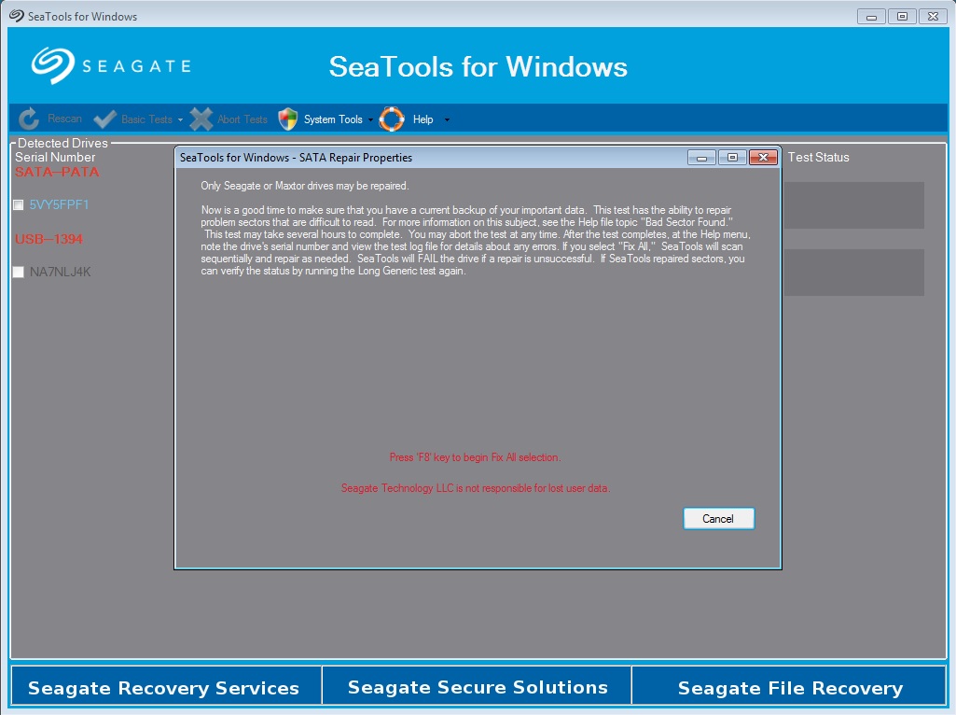Image resolution: width=956 pixels, height=715 pixels.
Task: Click the SATA--PATA heading
Action: 57,172
